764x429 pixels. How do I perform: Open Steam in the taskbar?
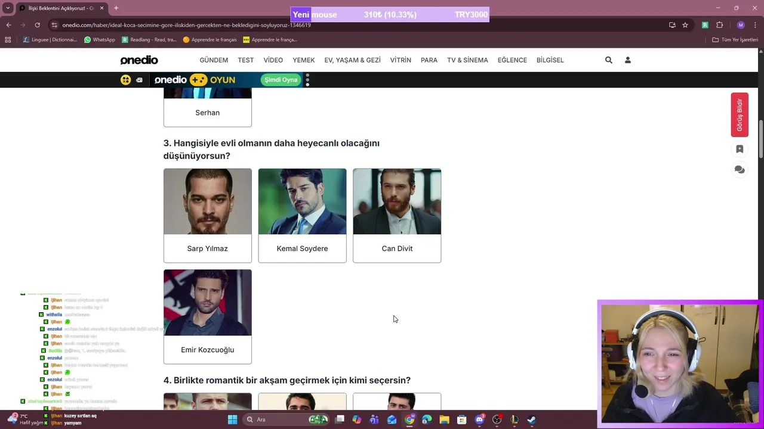click(531, 419)
